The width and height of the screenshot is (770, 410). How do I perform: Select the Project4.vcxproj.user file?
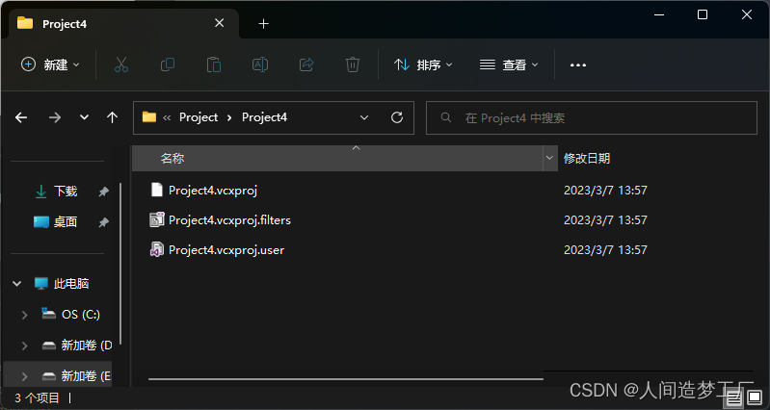pyautogui.click(x=226, y=250)
